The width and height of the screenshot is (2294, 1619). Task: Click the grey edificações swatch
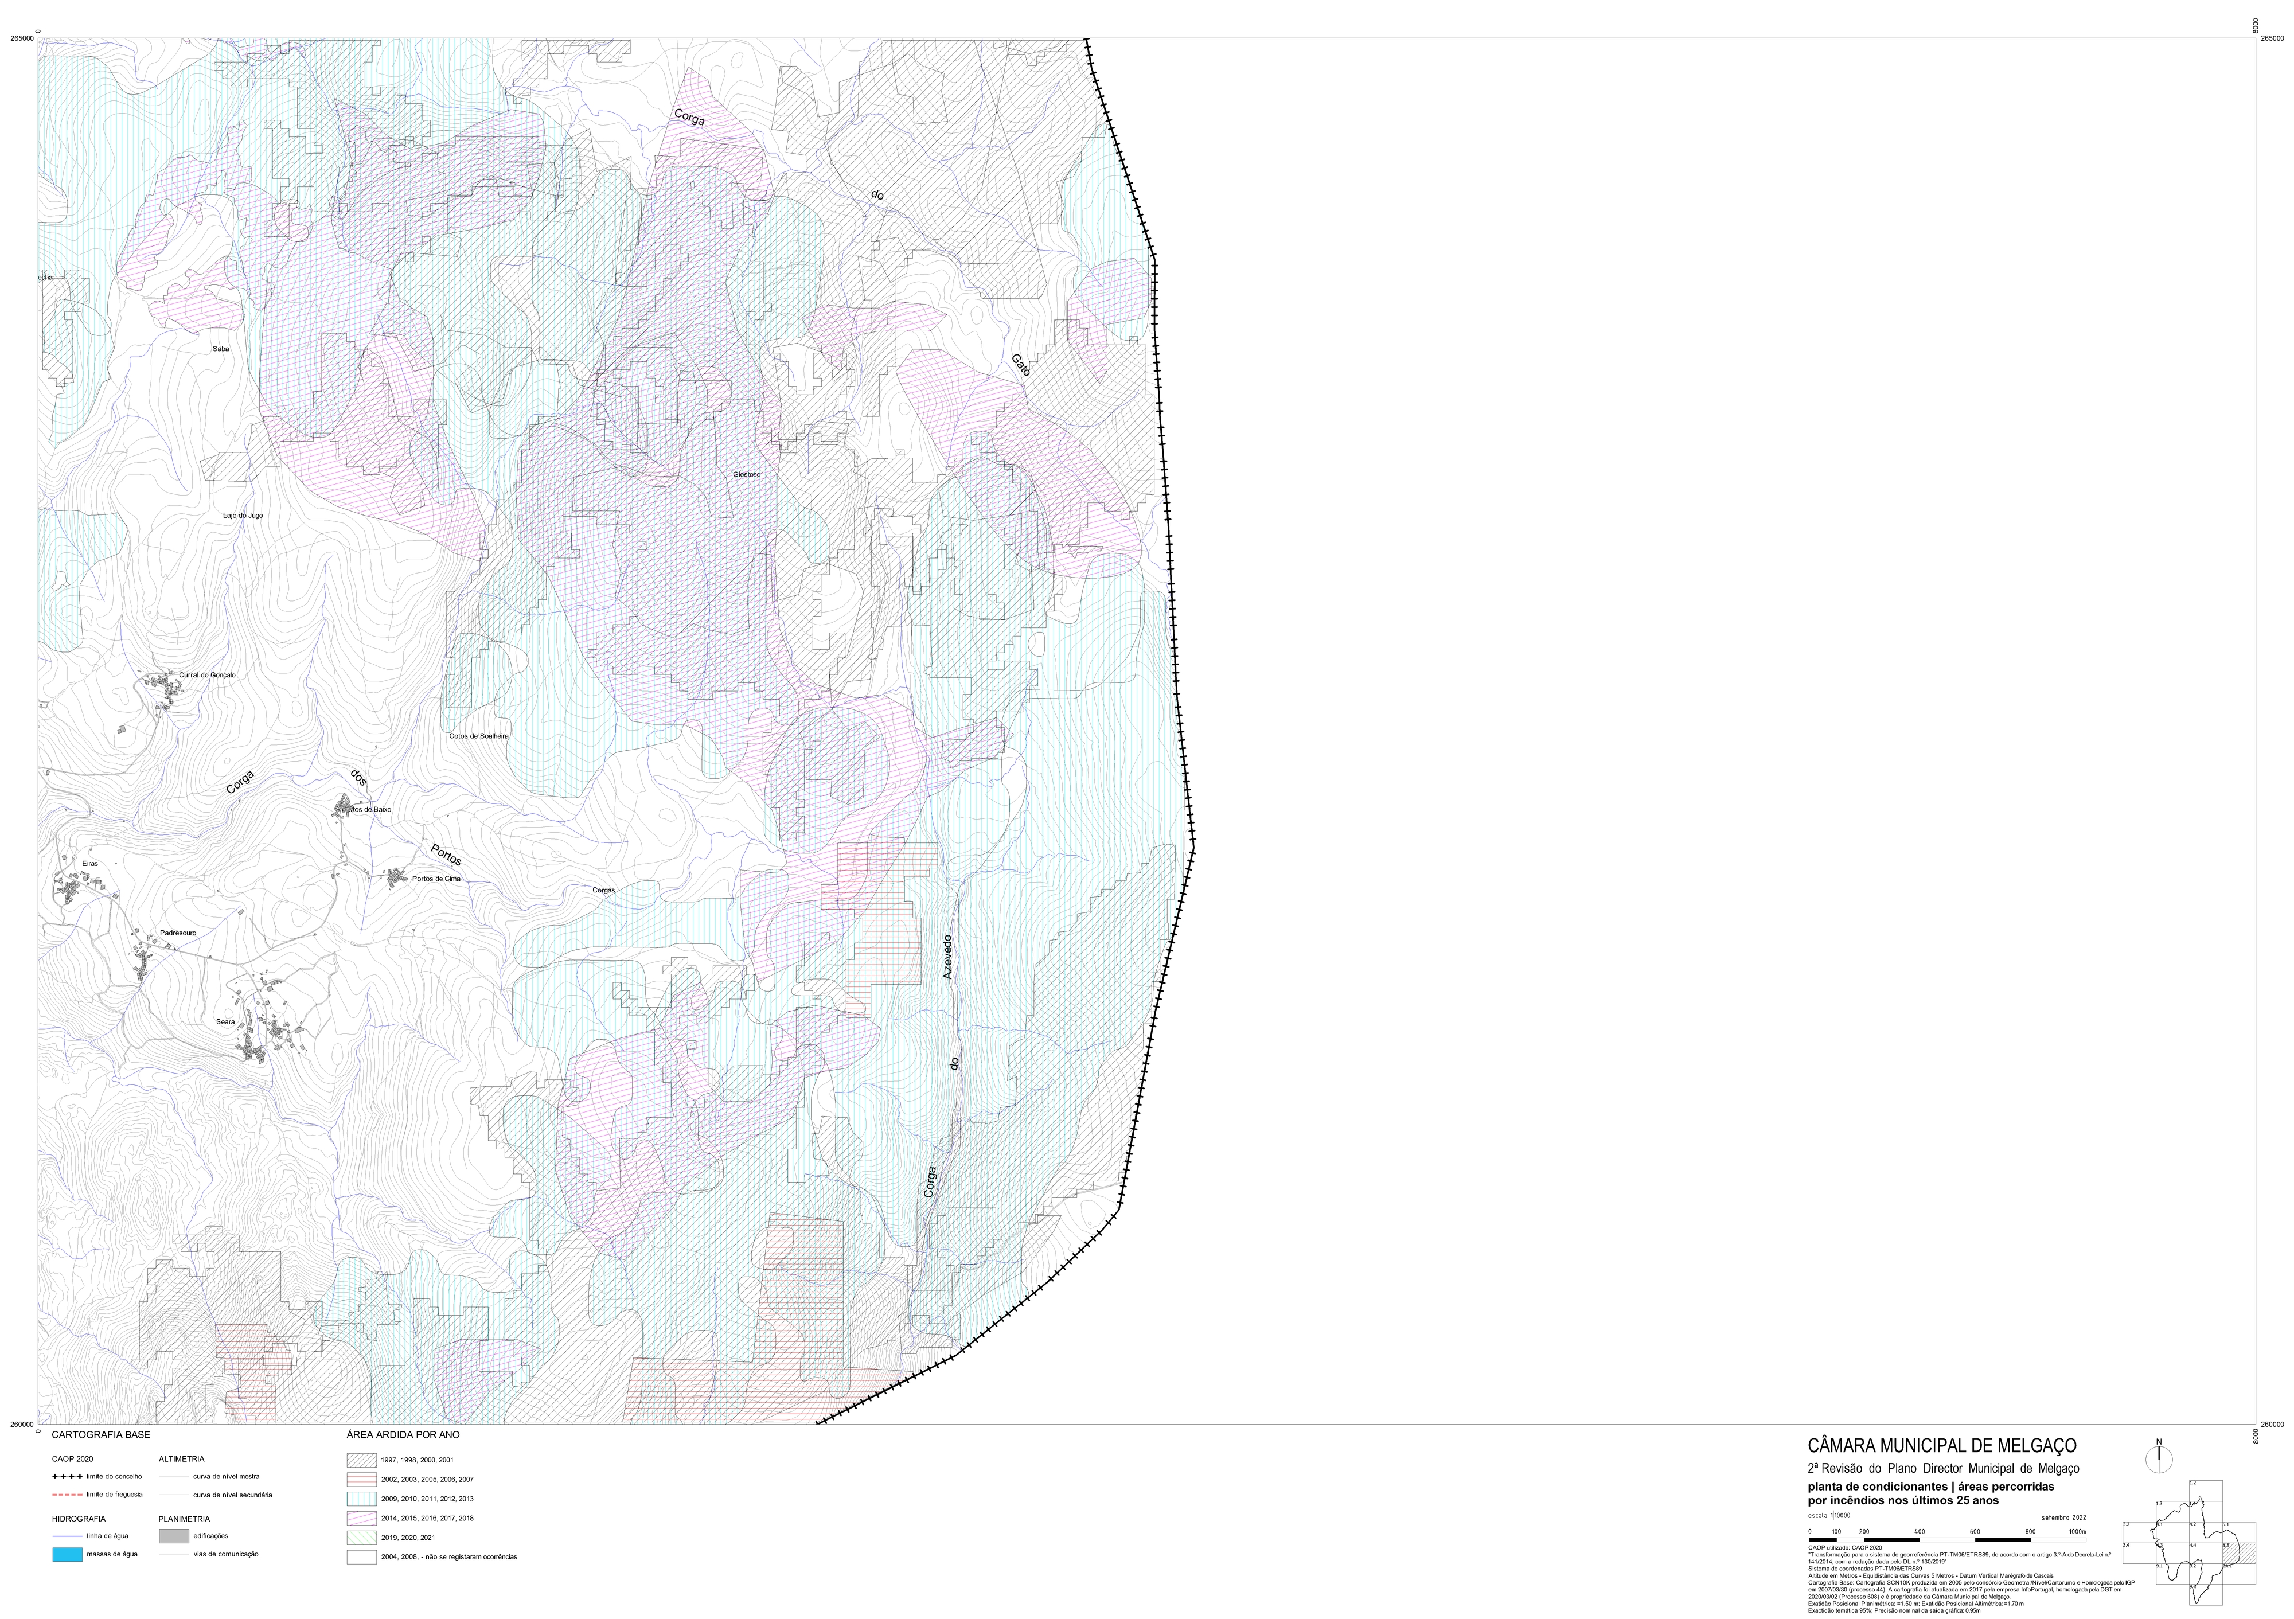pyautogui.click(x=173, y=1536)
